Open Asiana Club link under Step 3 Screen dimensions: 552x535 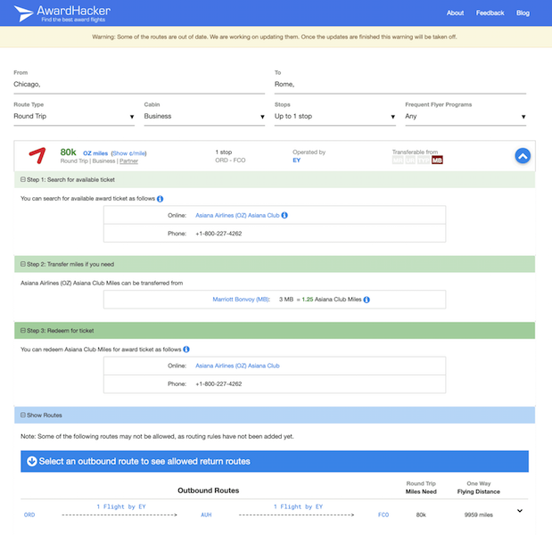click(237, 366)
